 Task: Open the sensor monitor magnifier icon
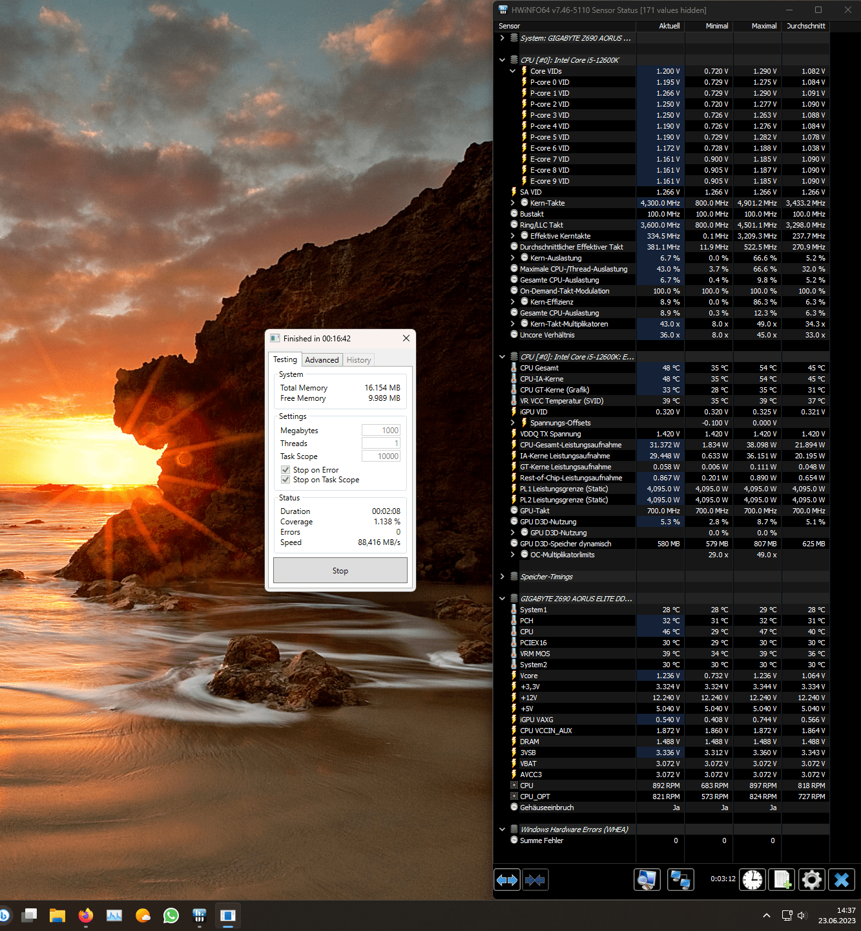[647, 880]
